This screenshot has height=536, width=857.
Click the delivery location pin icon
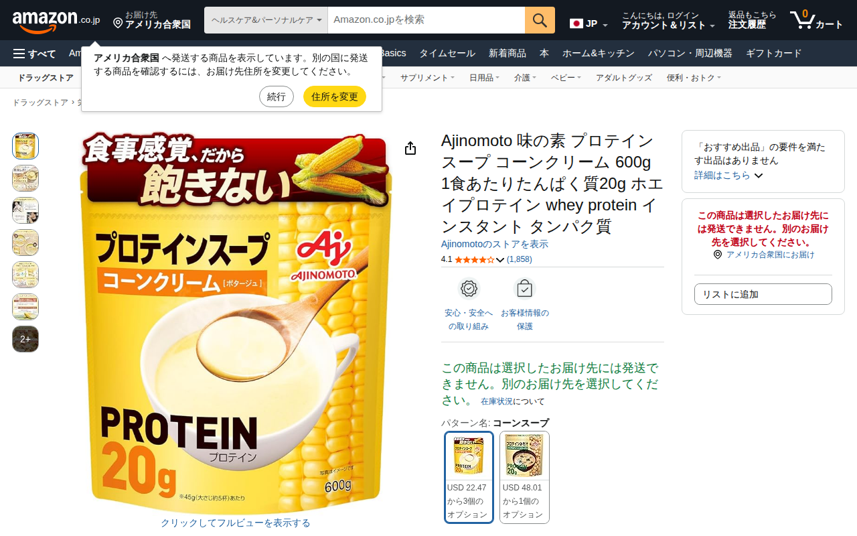coord(118,23)
